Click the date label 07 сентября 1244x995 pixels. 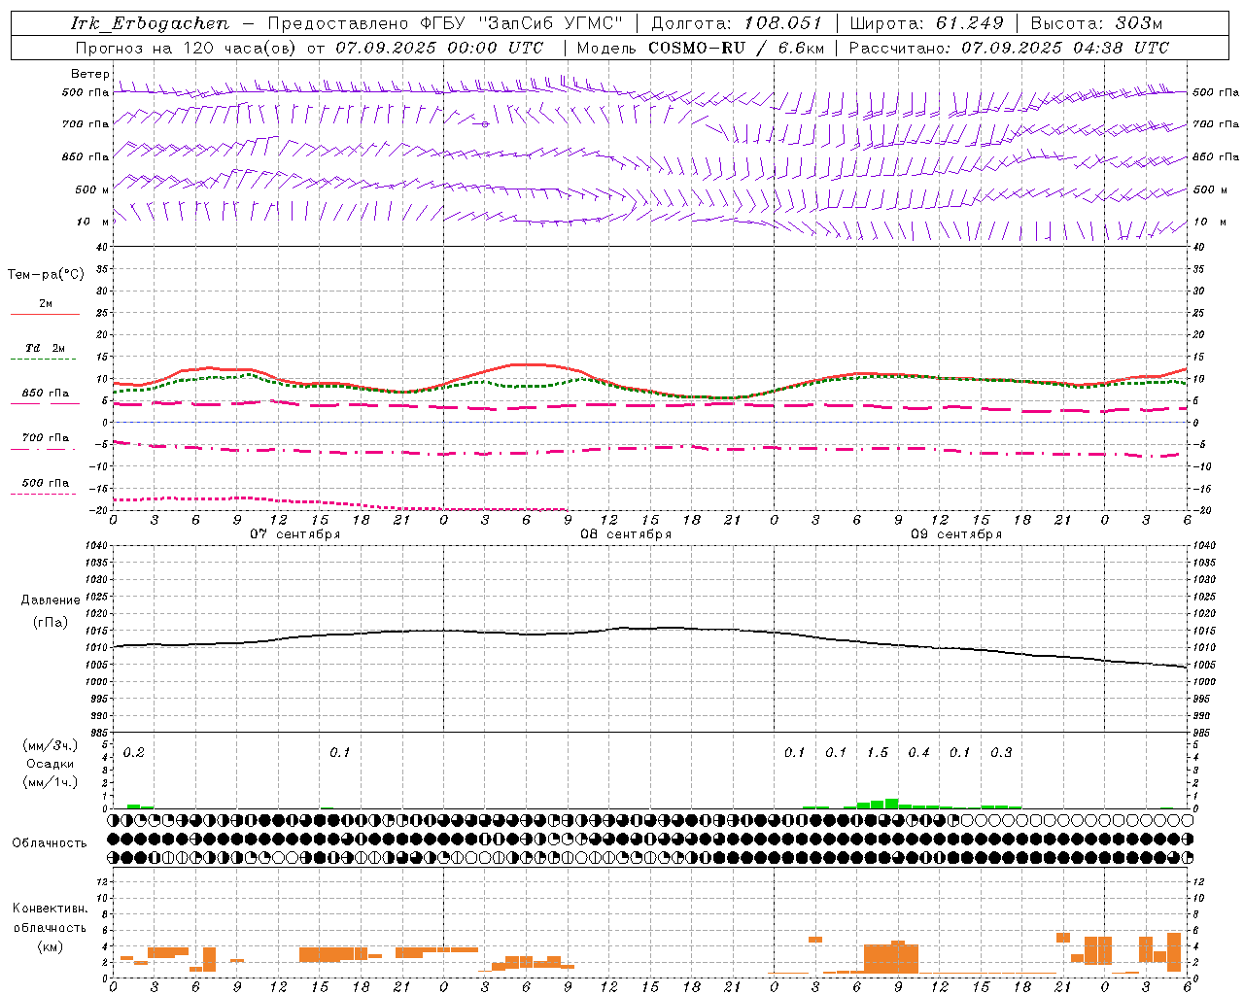(295, 534)
